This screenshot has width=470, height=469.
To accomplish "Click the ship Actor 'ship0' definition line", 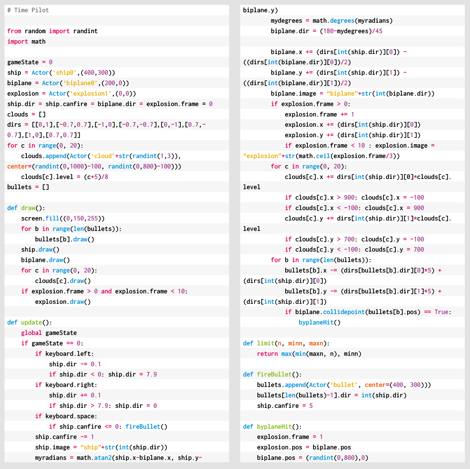I will 61,72.
